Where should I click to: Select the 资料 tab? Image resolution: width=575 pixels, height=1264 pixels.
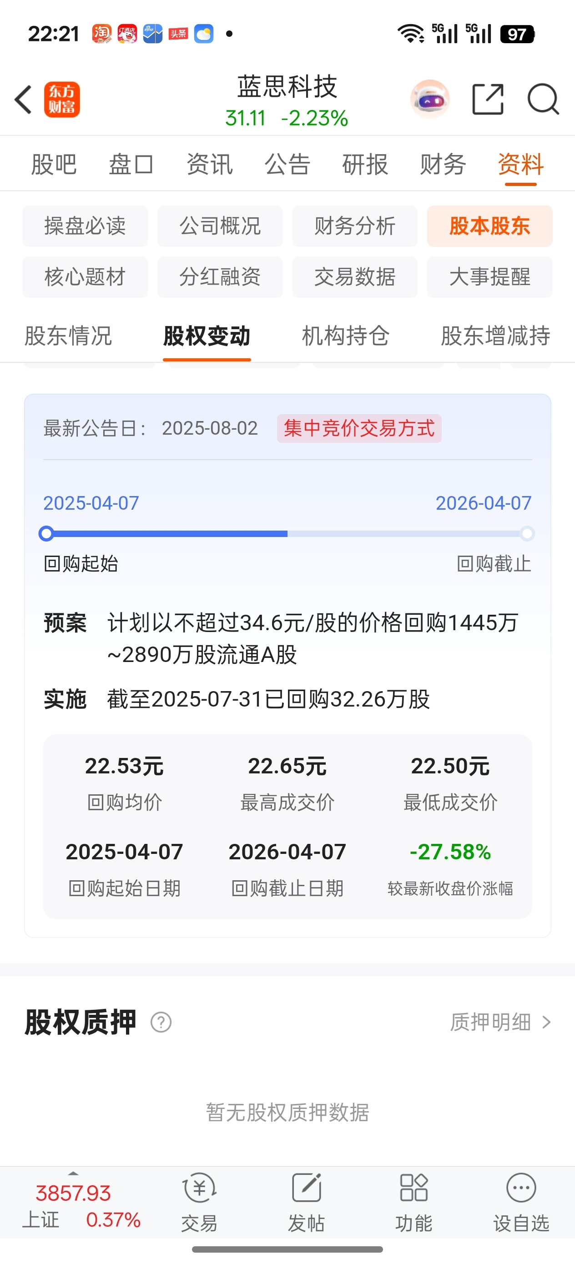coord(521,164)
